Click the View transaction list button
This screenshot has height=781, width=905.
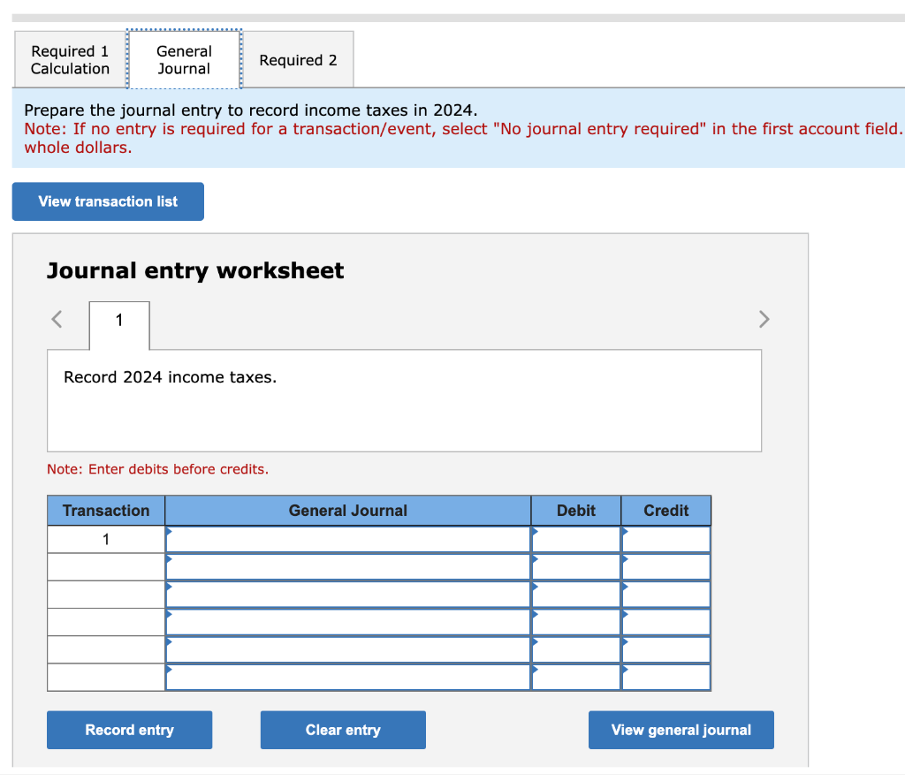108,201
